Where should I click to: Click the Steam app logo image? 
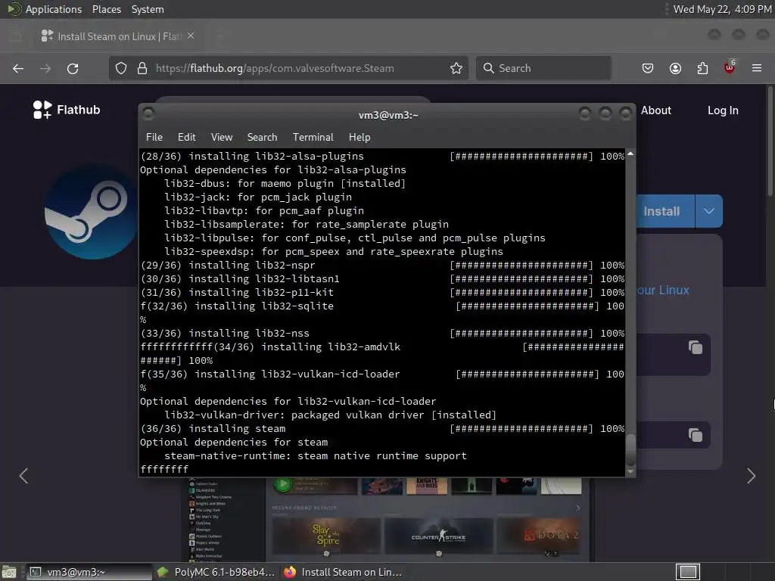tap(92, 212)
